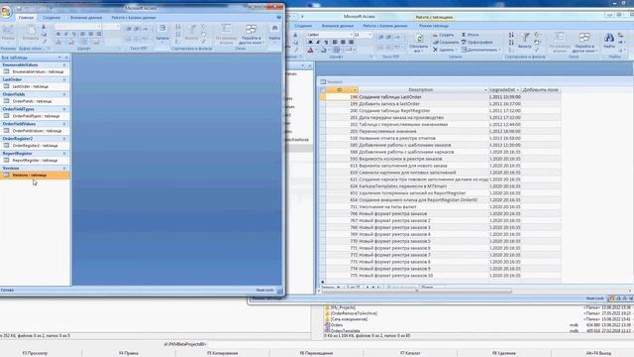Viewport: 634px width, 357px height.
Task: Toggle bold in front Access window ribbon
Action: (x=58, y=34)
